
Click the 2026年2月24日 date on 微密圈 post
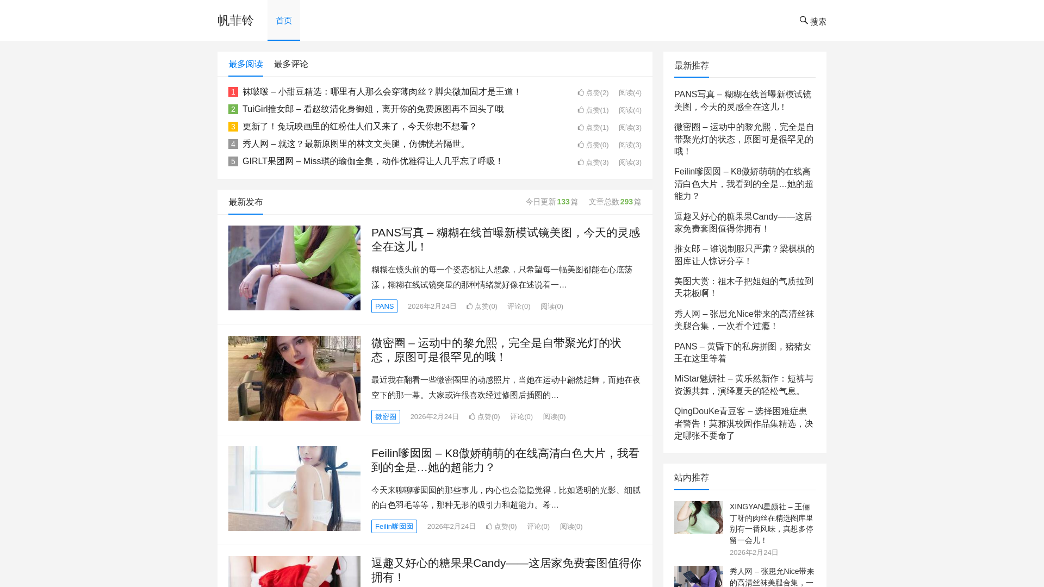click(434, 417)
